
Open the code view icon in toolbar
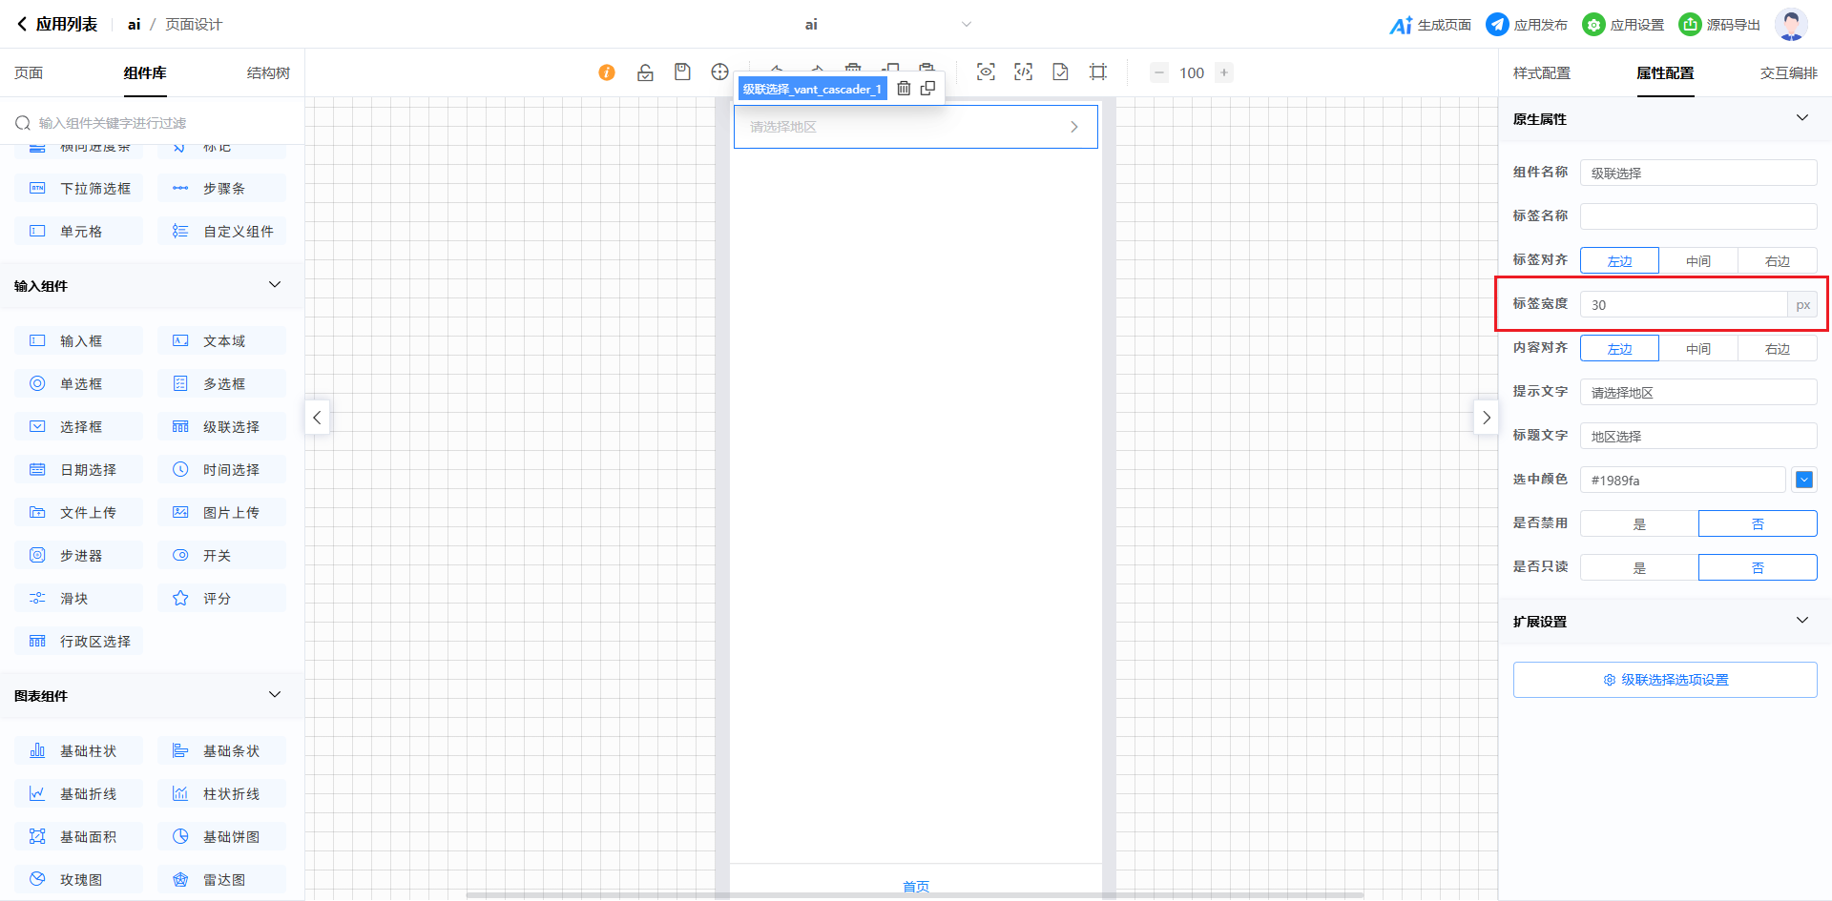(x=1023, y=72)
